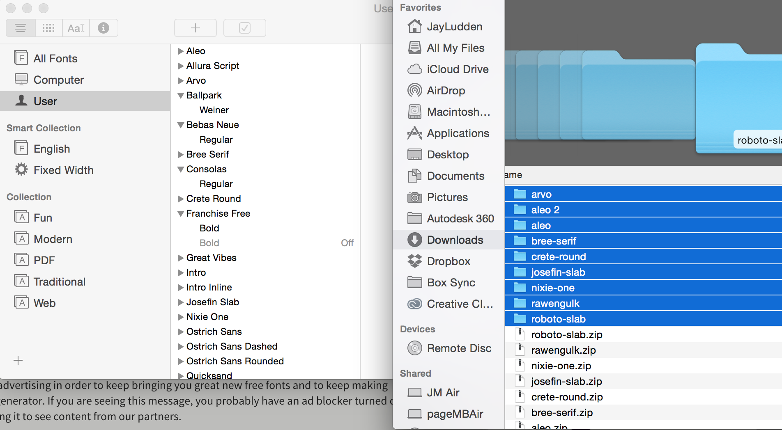Open Documents in Finder sidebar
Image resolution: width=782 pixels, height=430 pixels.
click(x=448, y=176)
